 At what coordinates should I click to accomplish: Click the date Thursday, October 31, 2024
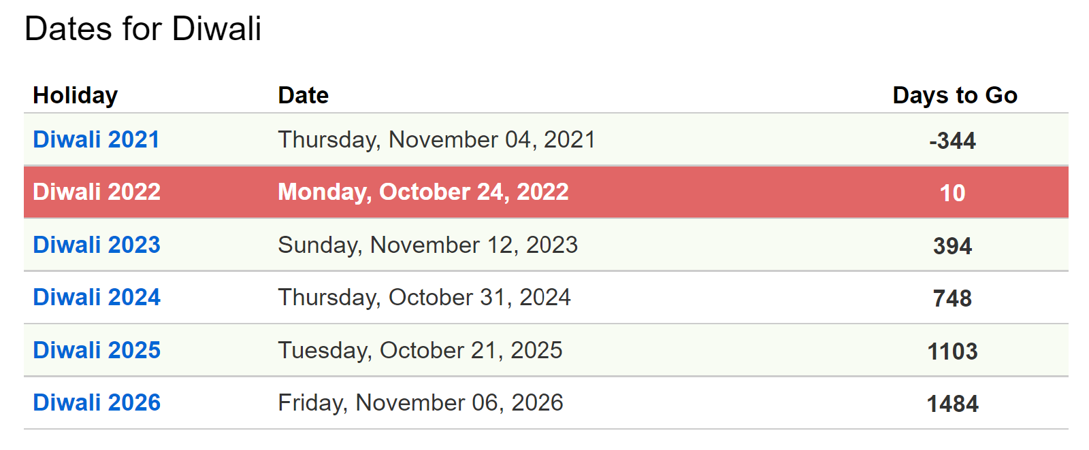tap(424, 297)
